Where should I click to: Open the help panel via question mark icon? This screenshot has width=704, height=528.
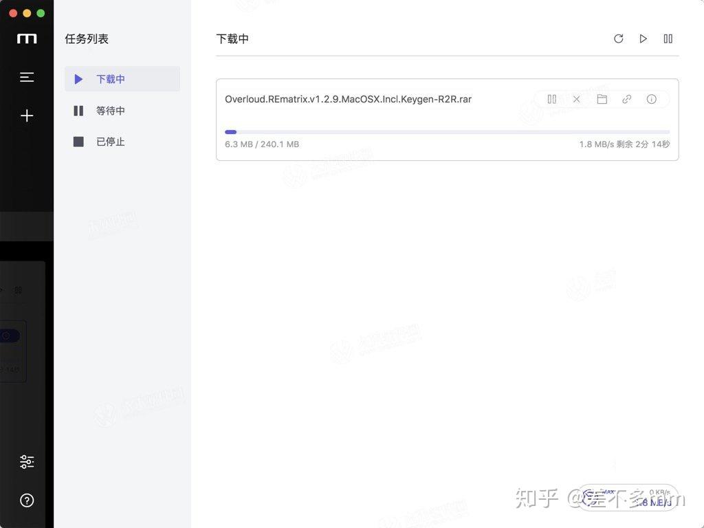[27, 500]
